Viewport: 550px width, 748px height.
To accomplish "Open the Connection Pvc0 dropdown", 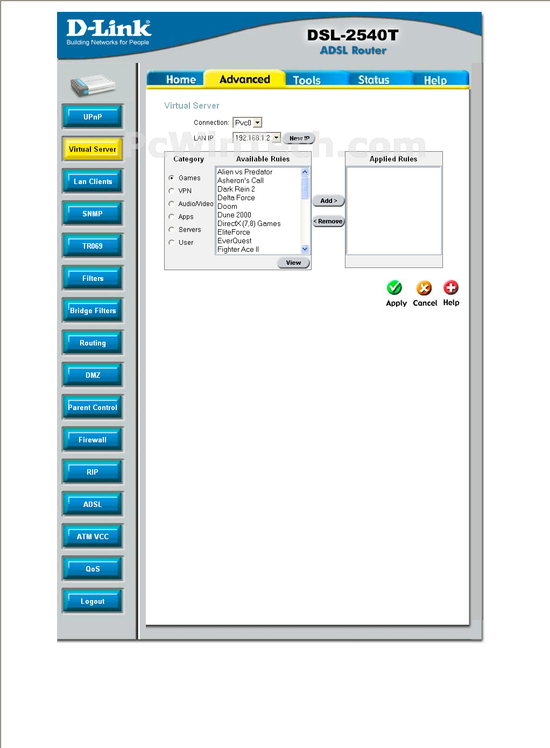I will pos(247,123).
